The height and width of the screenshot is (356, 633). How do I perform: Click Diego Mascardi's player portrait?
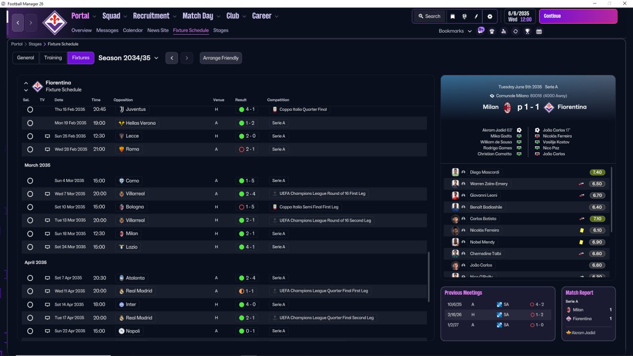[455, 172]
